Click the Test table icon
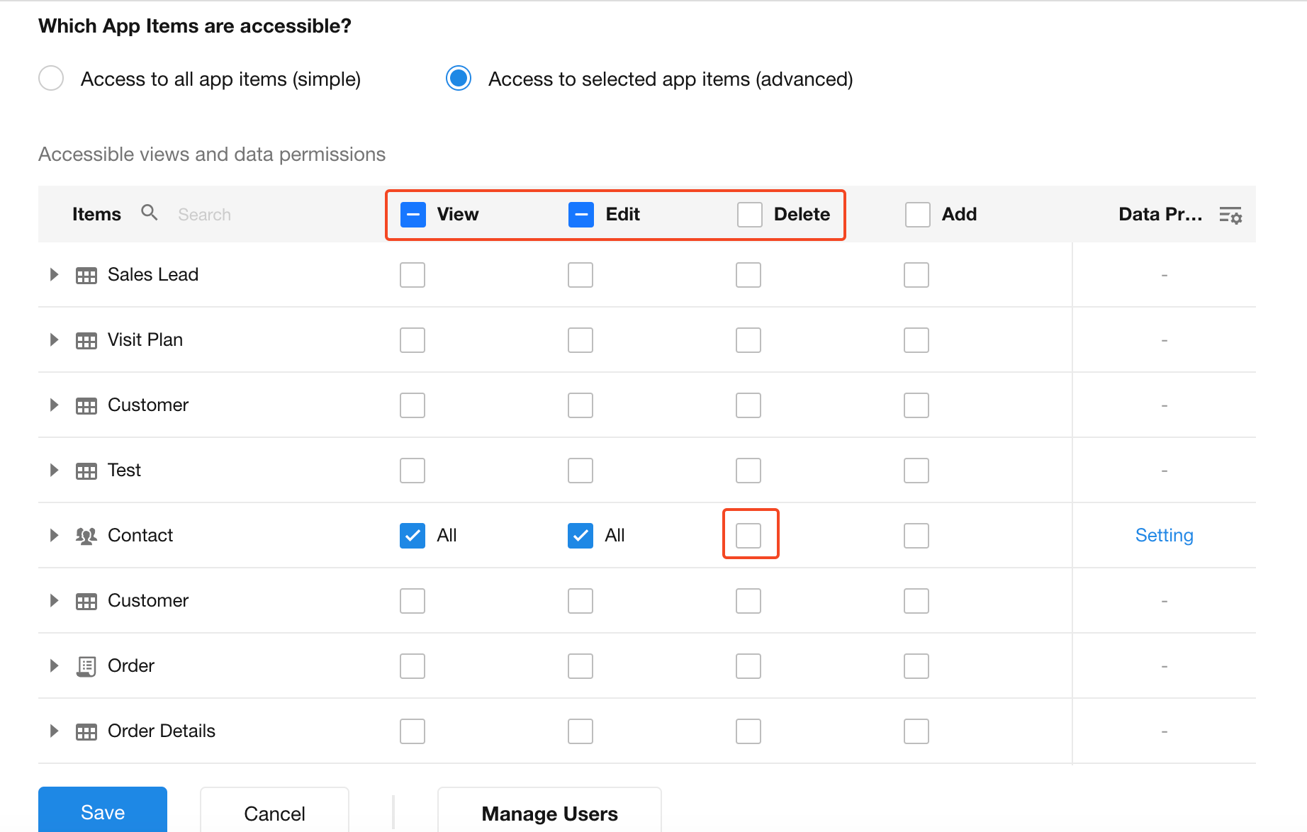 click(x=86, y=471)
